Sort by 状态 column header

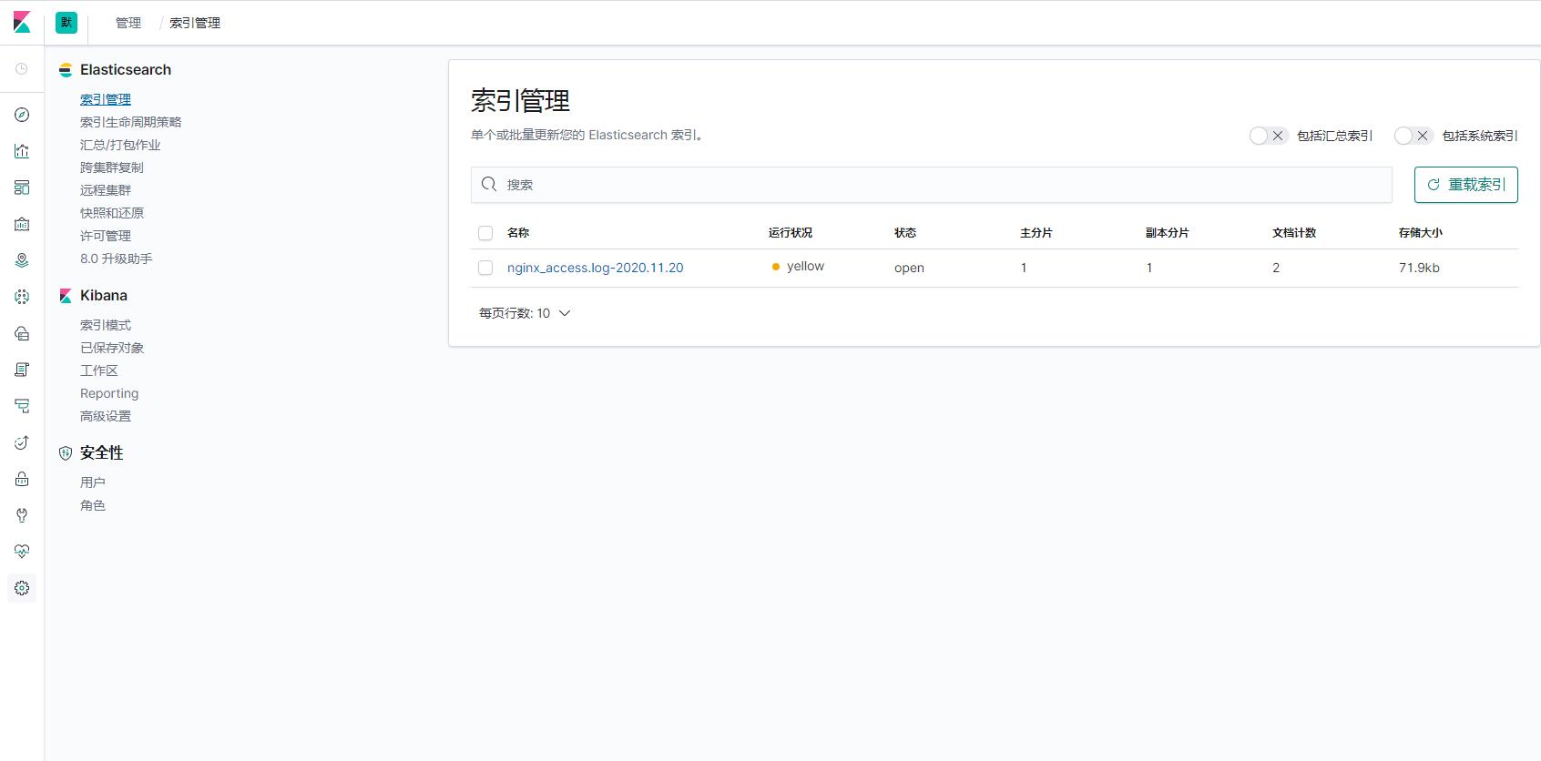[905, 233]
